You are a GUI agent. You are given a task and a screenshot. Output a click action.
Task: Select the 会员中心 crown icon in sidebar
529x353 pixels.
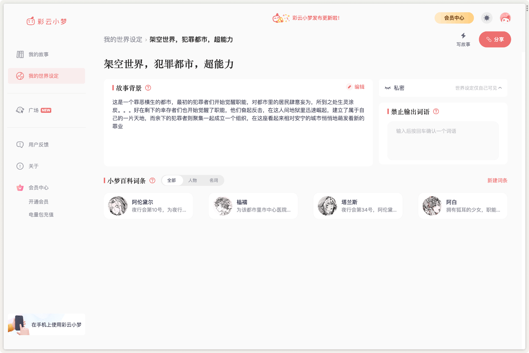pyautogui.click(x=19, y=188)
